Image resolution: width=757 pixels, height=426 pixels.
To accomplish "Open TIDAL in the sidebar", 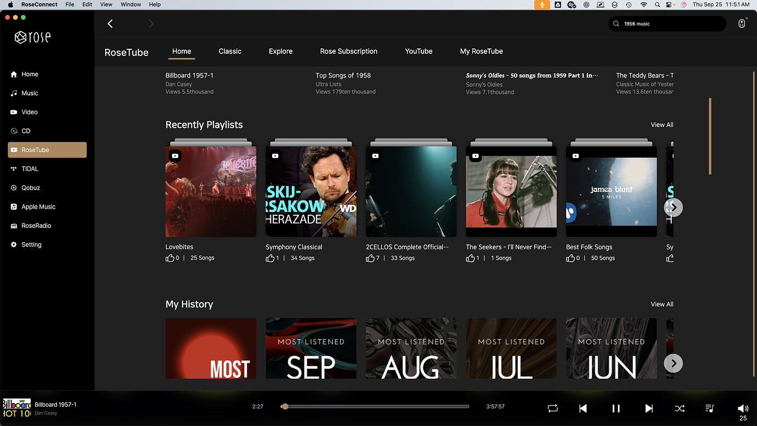I will [x=30, y=169].
